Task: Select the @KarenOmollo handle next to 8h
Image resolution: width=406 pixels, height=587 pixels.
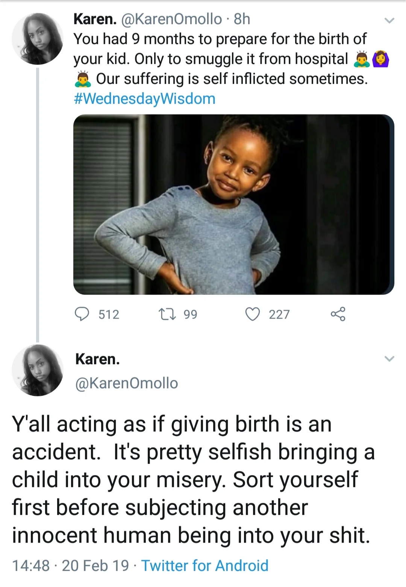Action: tap(171, 19)
